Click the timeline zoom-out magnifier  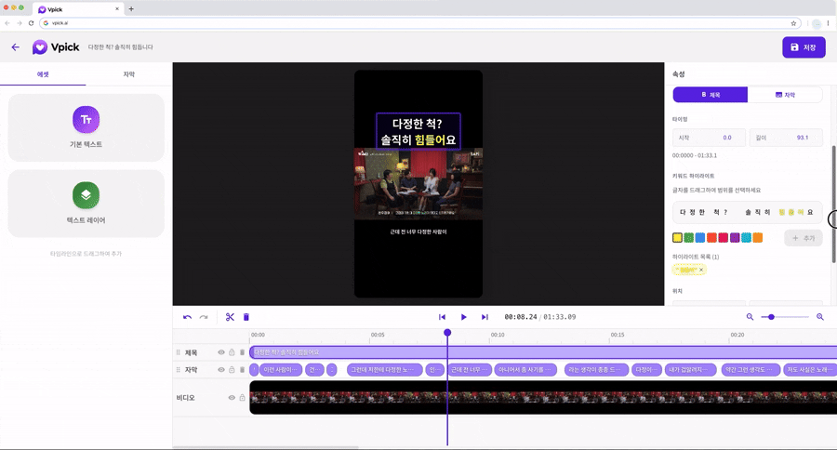(x=750, y=317)
